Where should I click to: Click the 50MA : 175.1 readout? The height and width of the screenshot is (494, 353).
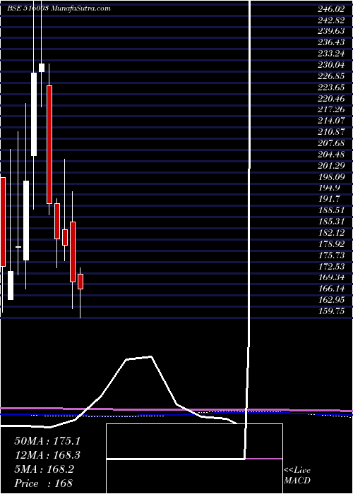(x=47, y=441)
